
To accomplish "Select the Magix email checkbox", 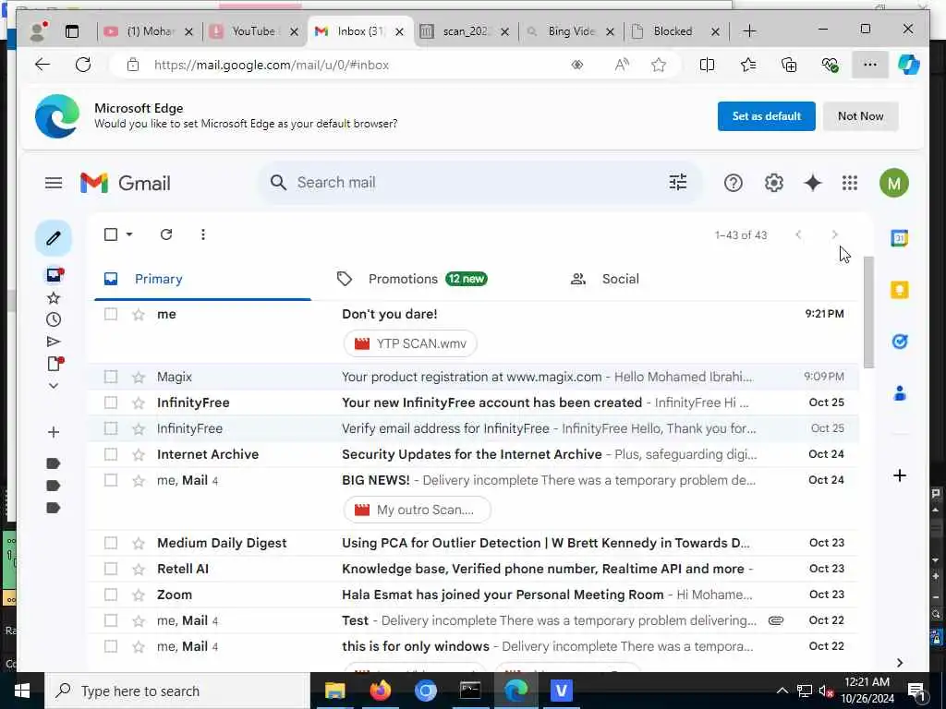I will coord(111,377).
